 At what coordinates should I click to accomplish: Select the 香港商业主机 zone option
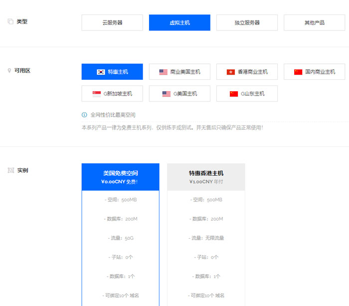[247, 72]
